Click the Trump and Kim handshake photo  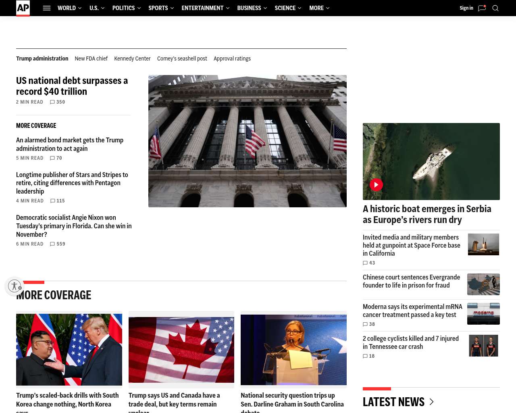(x=69, y=350)
